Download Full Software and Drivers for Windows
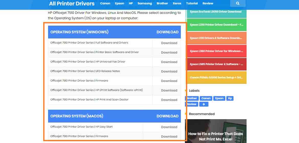This screenshot has height=143, width=299. click(x=169, y=43)
